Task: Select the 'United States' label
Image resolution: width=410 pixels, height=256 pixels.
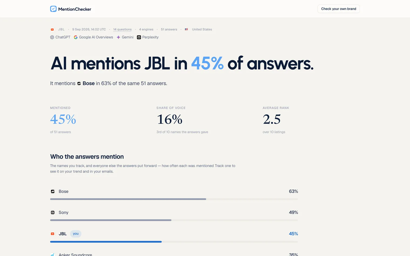Action: tap(202, 29)
